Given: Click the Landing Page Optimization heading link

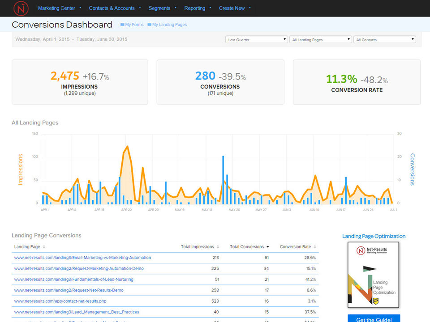Looking at the screenshot, I should (374, 236).
